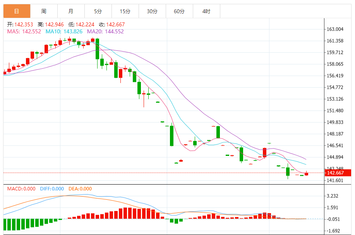The image size is (355, 235).
Task: Select the monthly 月 chart tab
Action: (71, 11)
